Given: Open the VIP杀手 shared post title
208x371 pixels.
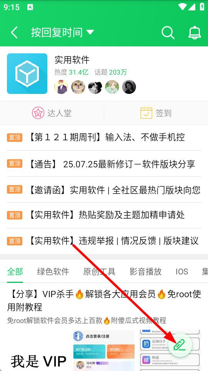Looking at the screenshot, I should [104, 301].
